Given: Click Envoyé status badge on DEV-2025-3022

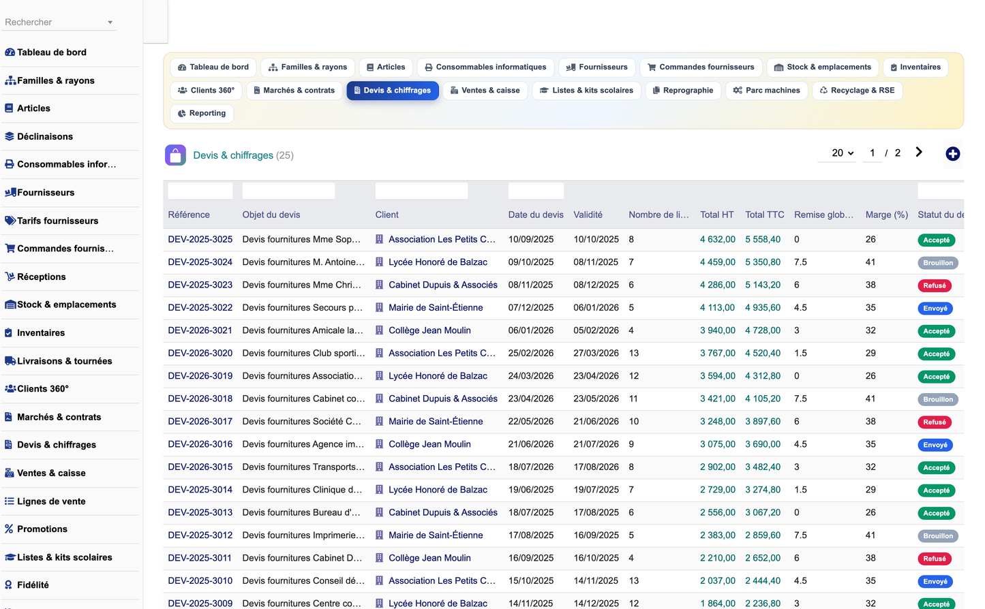Looking at the screenshot, I should [935, 309].
